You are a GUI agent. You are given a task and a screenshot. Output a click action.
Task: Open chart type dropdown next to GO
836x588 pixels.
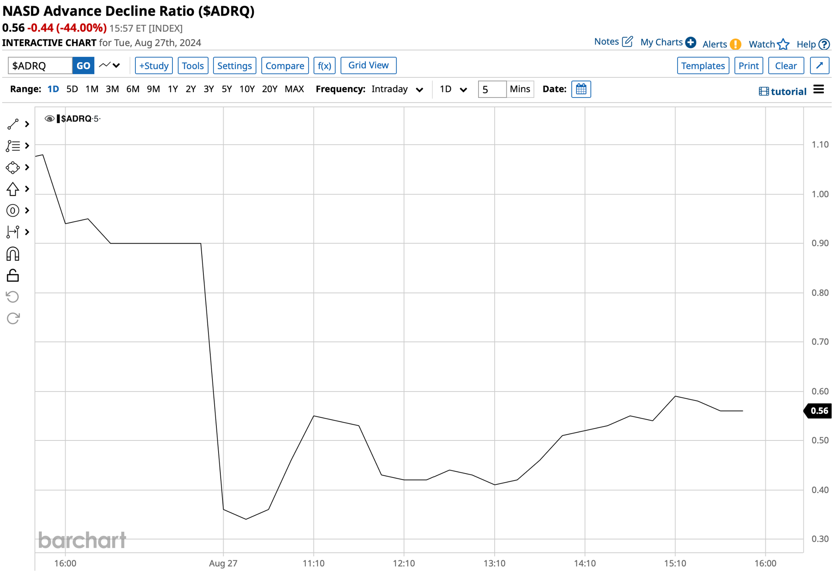[x=109, y=66]
